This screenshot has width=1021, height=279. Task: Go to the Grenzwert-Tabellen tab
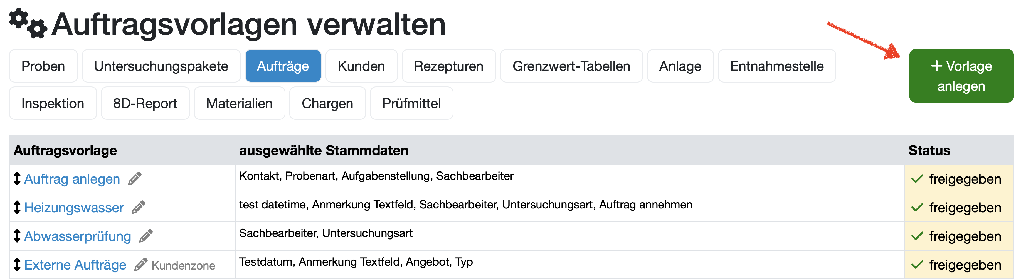571,66
